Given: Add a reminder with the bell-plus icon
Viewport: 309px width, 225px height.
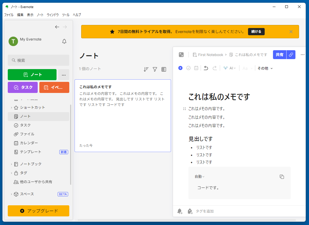Looking at the screenshot, I should (180, 211).
